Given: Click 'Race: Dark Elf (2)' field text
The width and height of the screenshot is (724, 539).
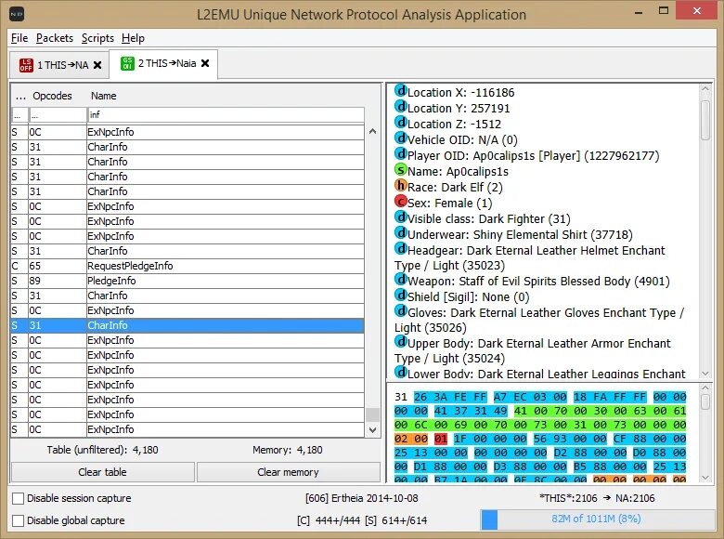Looking at the screenshot, I should coord(455,187).
